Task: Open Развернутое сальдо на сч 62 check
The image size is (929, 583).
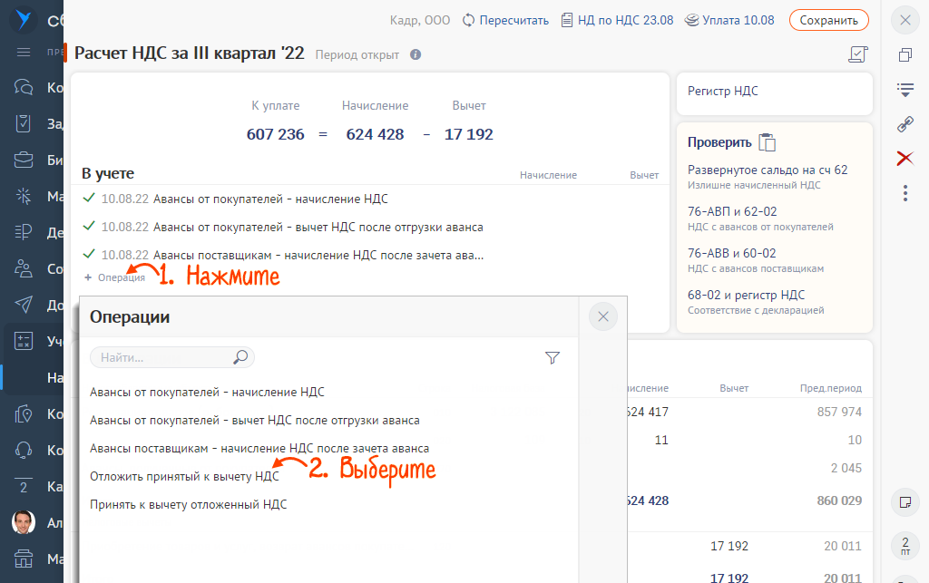Action: (768, 170)
